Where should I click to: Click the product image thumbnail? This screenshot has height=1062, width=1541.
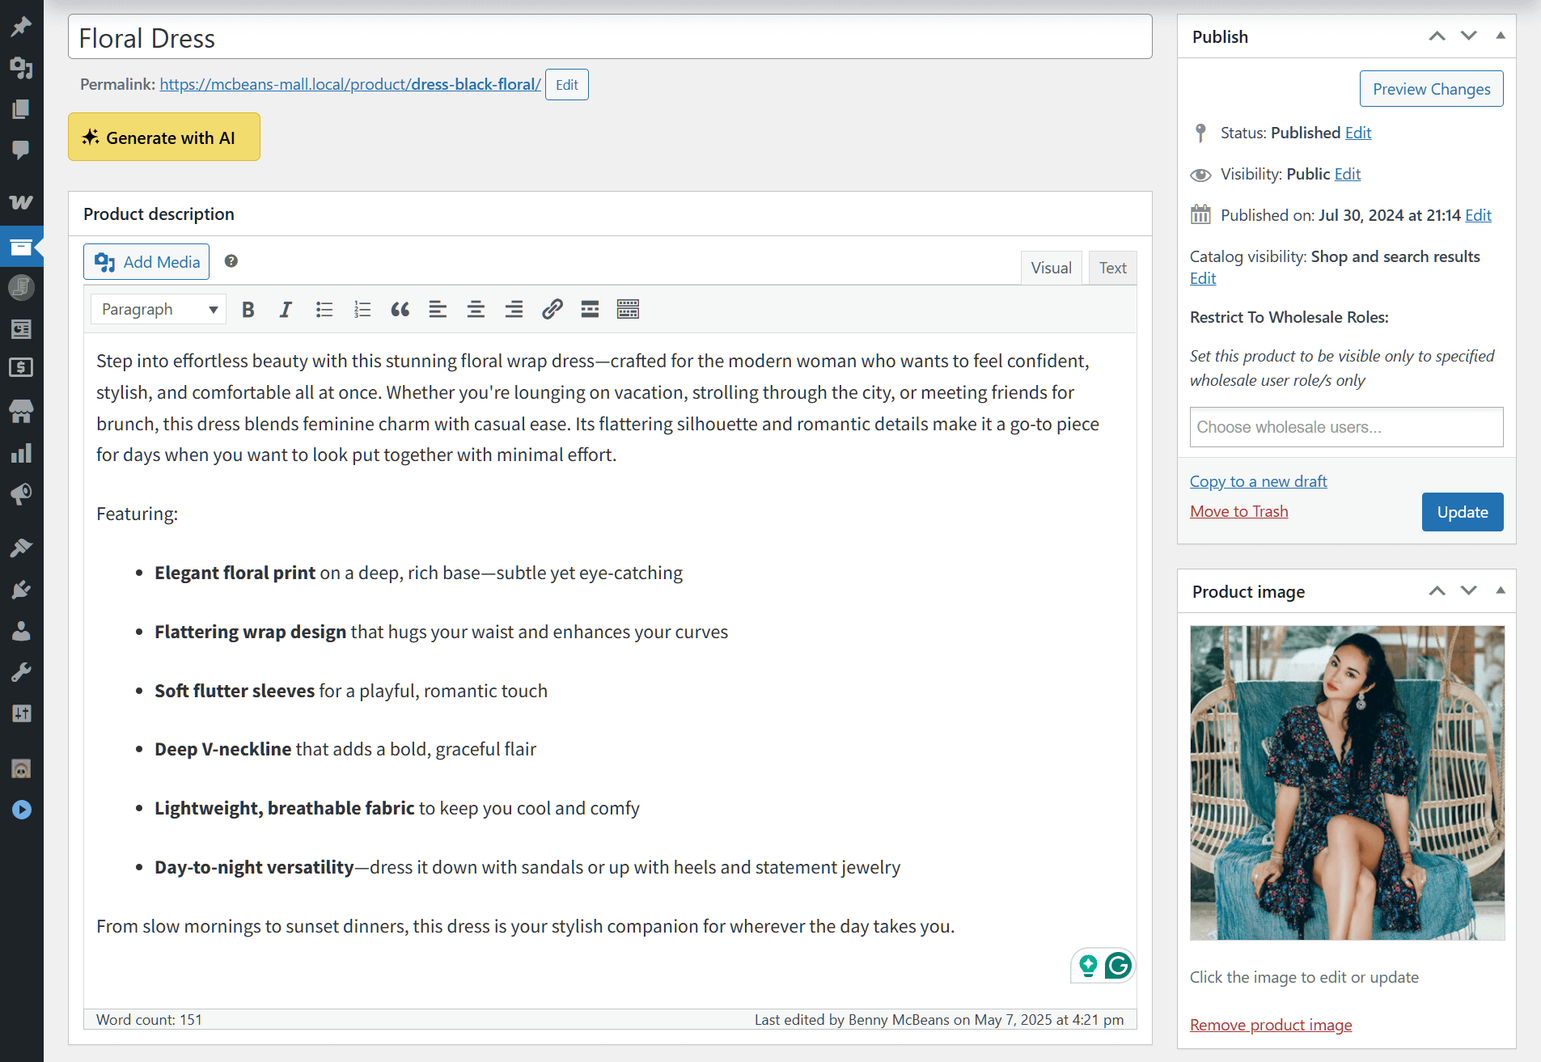[1347, 782]
